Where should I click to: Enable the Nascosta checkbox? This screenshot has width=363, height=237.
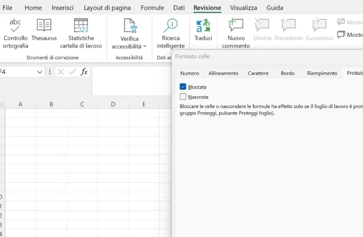click(183, 97)
